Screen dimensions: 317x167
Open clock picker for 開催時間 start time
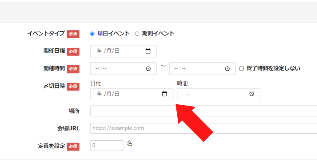point(148,69)
